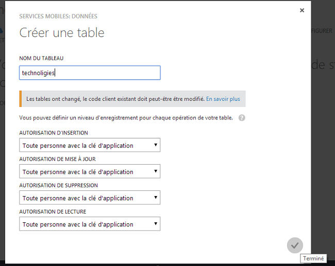Viewport: 335px width, 266px height.
Task: Click the Autorisation d'insertion label
Action: click(54, 133)
